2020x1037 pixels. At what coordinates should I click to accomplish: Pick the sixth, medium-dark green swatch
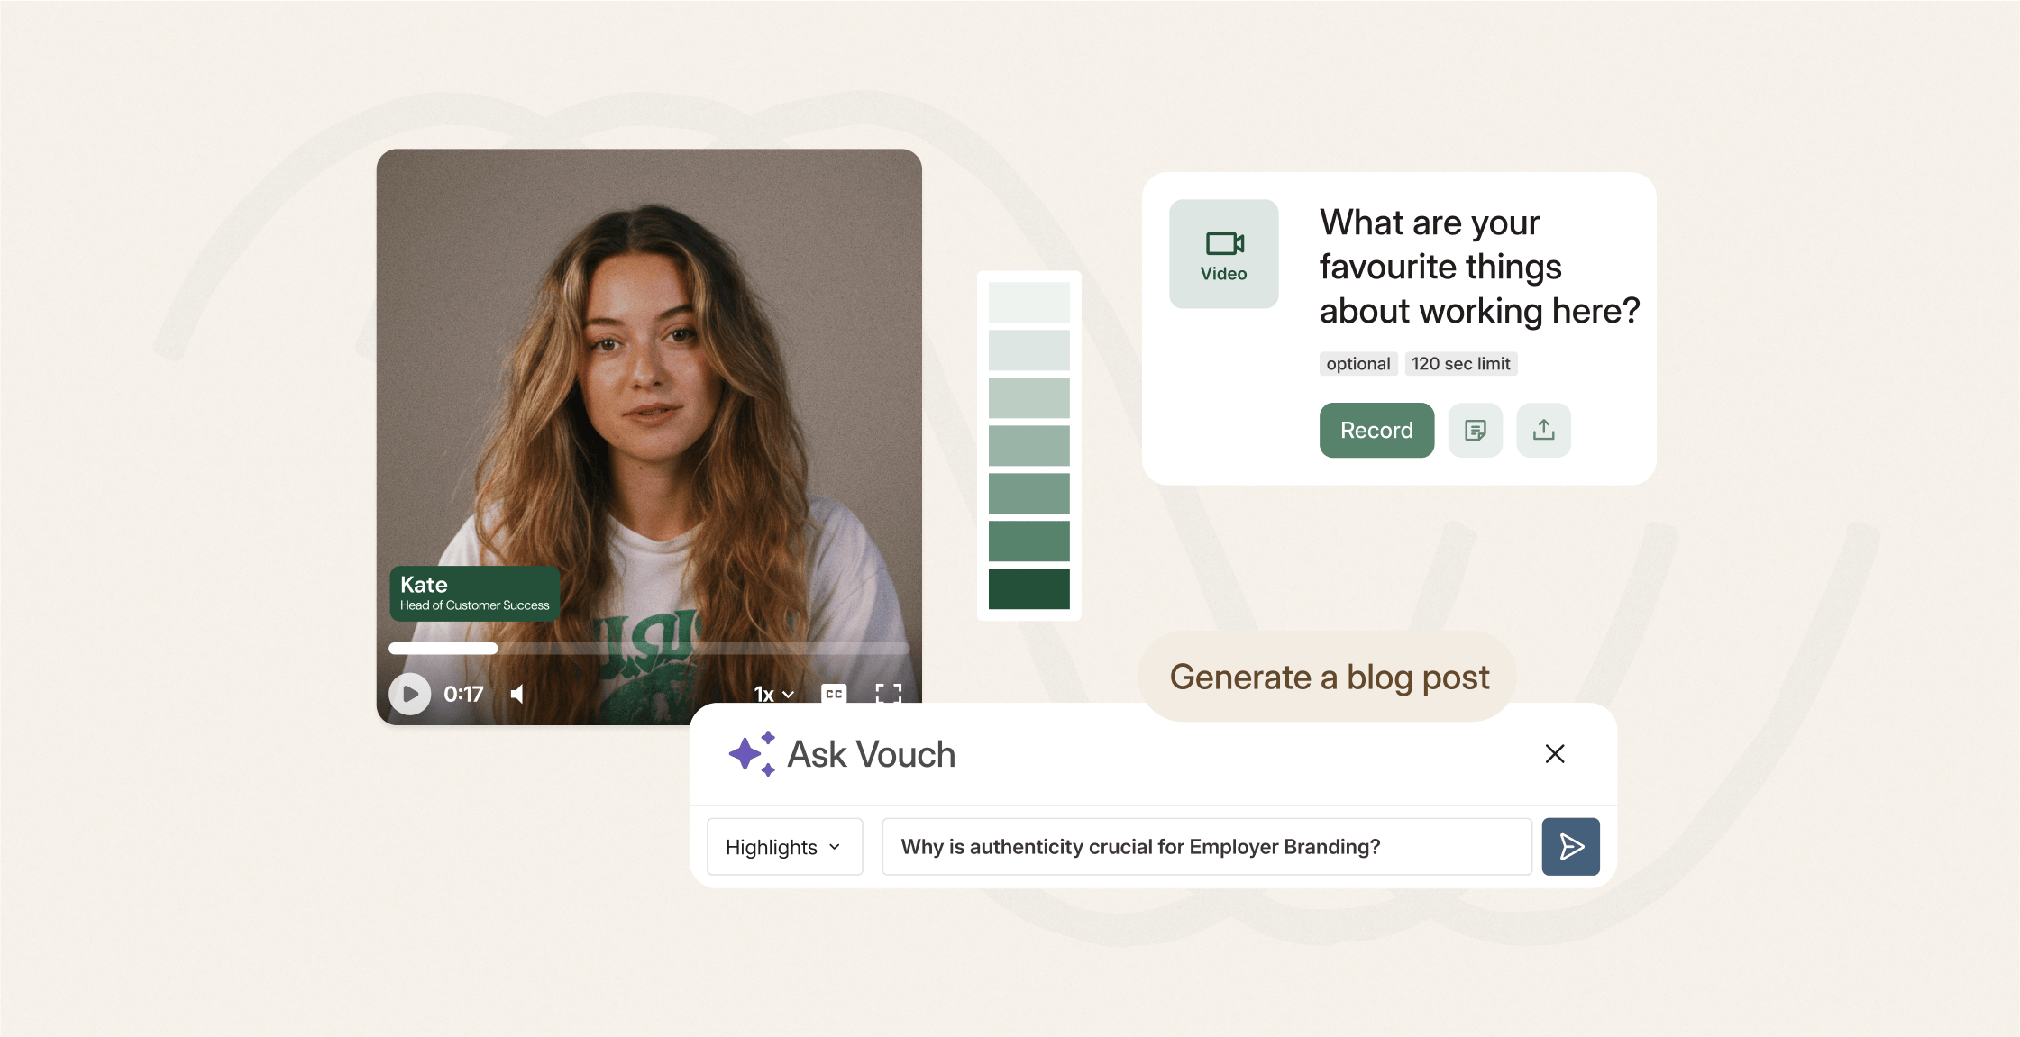click(1029, 541)
